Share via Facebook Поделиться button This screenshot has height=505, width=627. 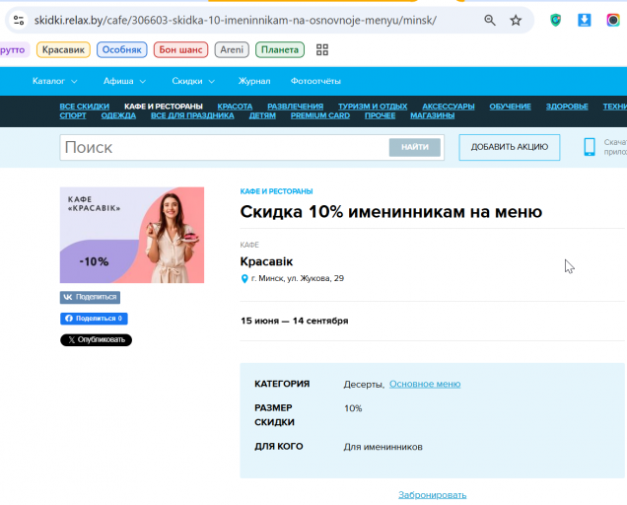[94, 319]
